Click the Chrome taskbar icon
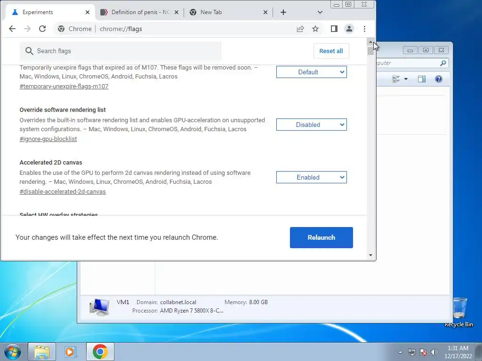 [x=100, y=352]
